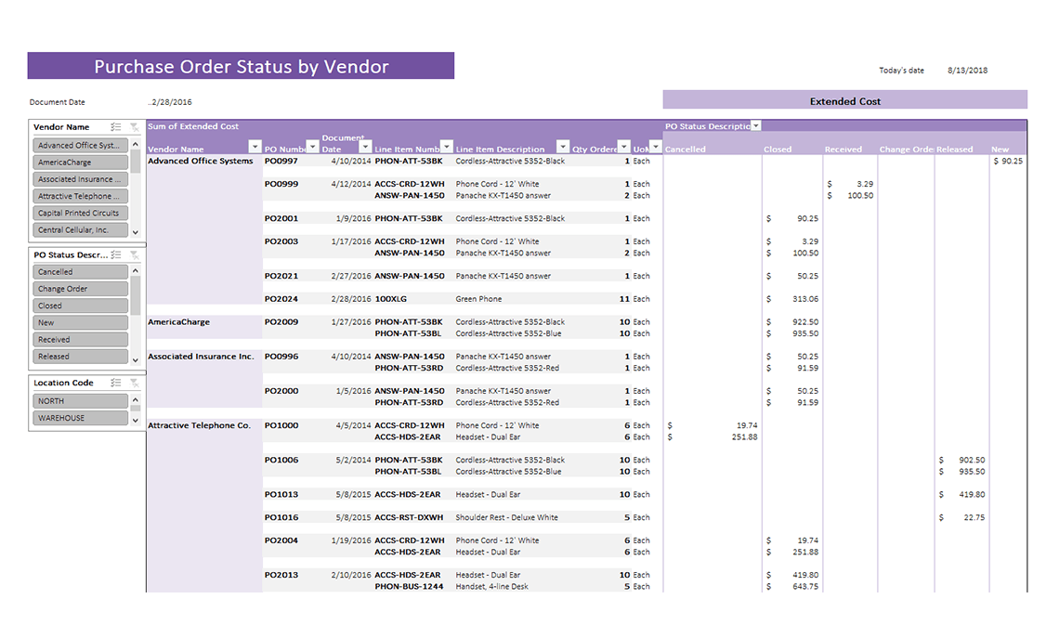Filter by New status in slicer
The image size is (1059, 638).
pos(81,322)
